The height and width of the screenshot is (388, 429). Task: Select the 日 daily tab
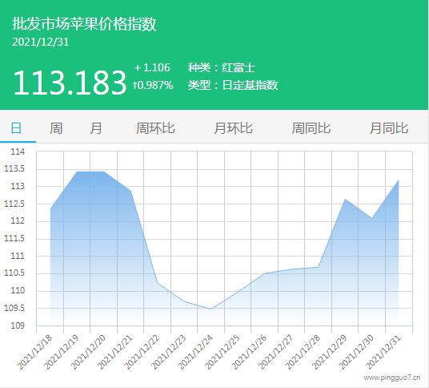click(16, 128)
